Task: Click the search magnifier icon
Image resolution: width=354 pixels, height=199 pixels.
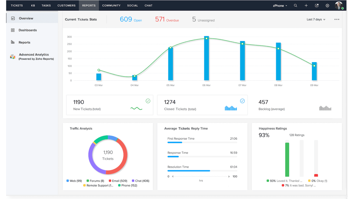Action: [295, 6]
